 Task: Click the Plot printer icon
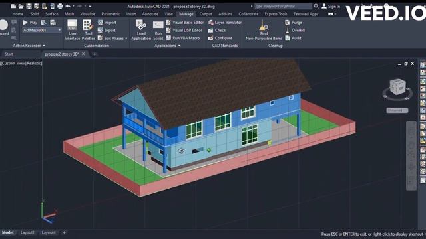point(60,6)
